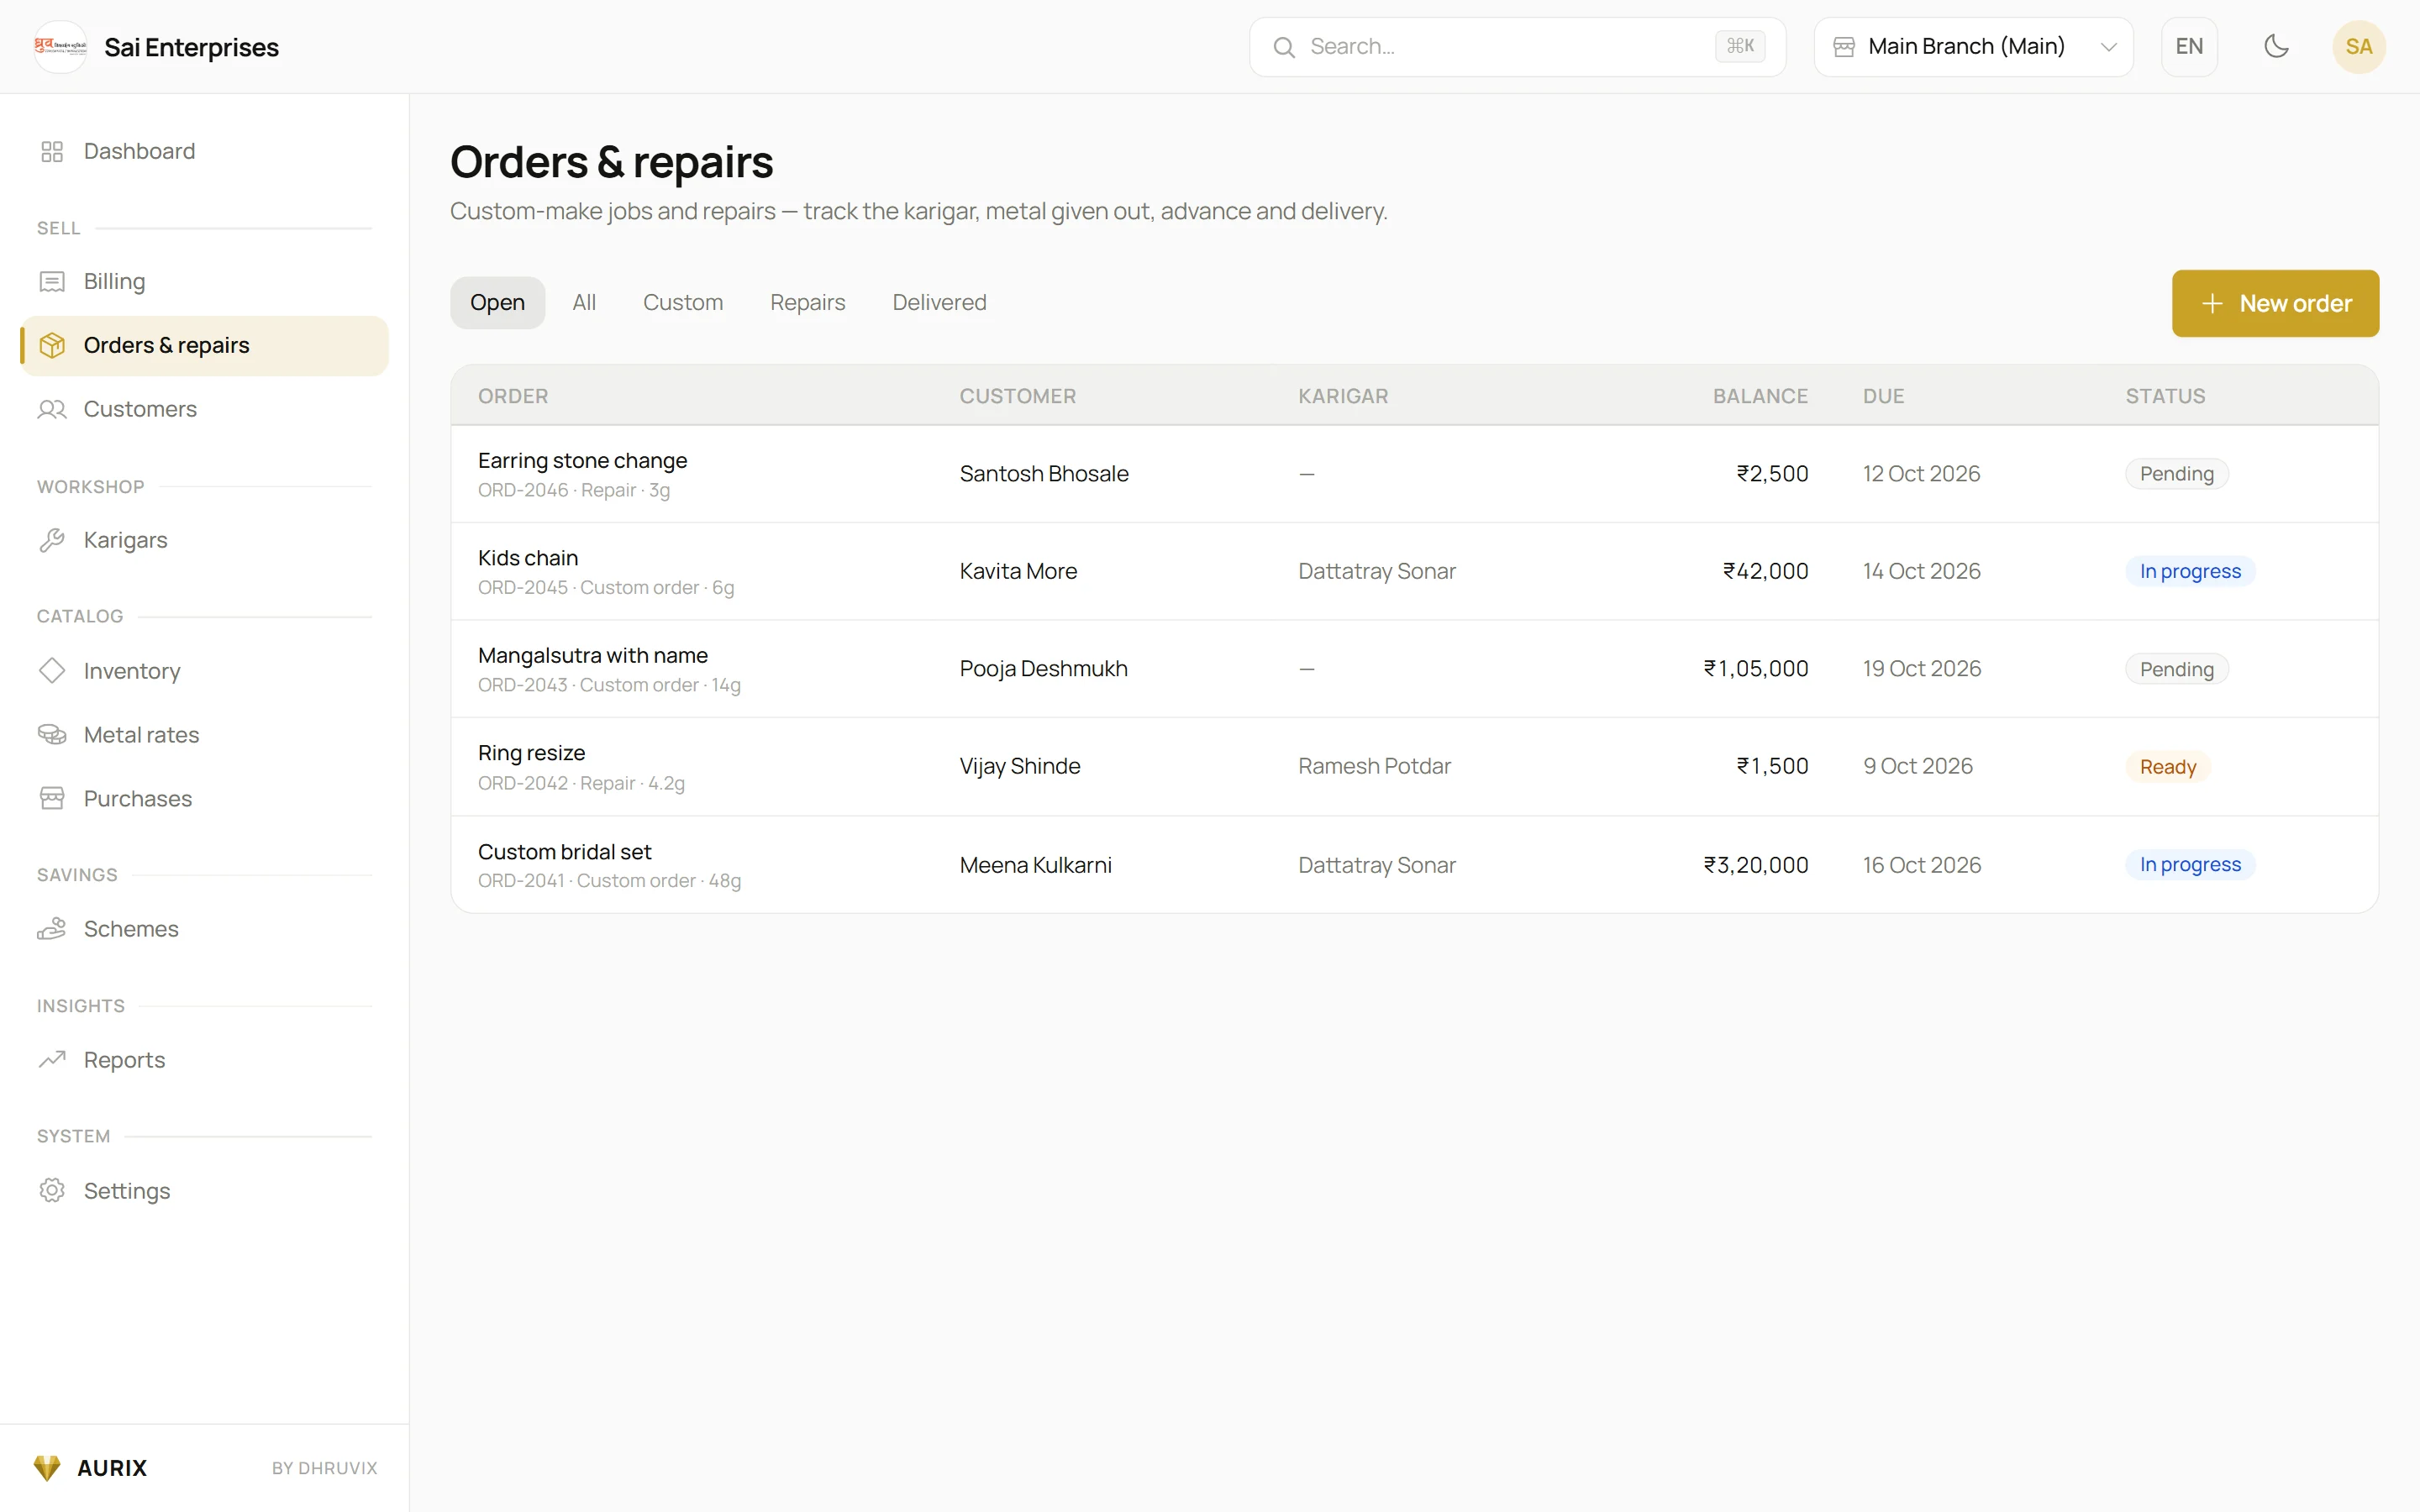Open the Ring resize order
Screen dimensions: 2420x1512
pos(1414,767)
